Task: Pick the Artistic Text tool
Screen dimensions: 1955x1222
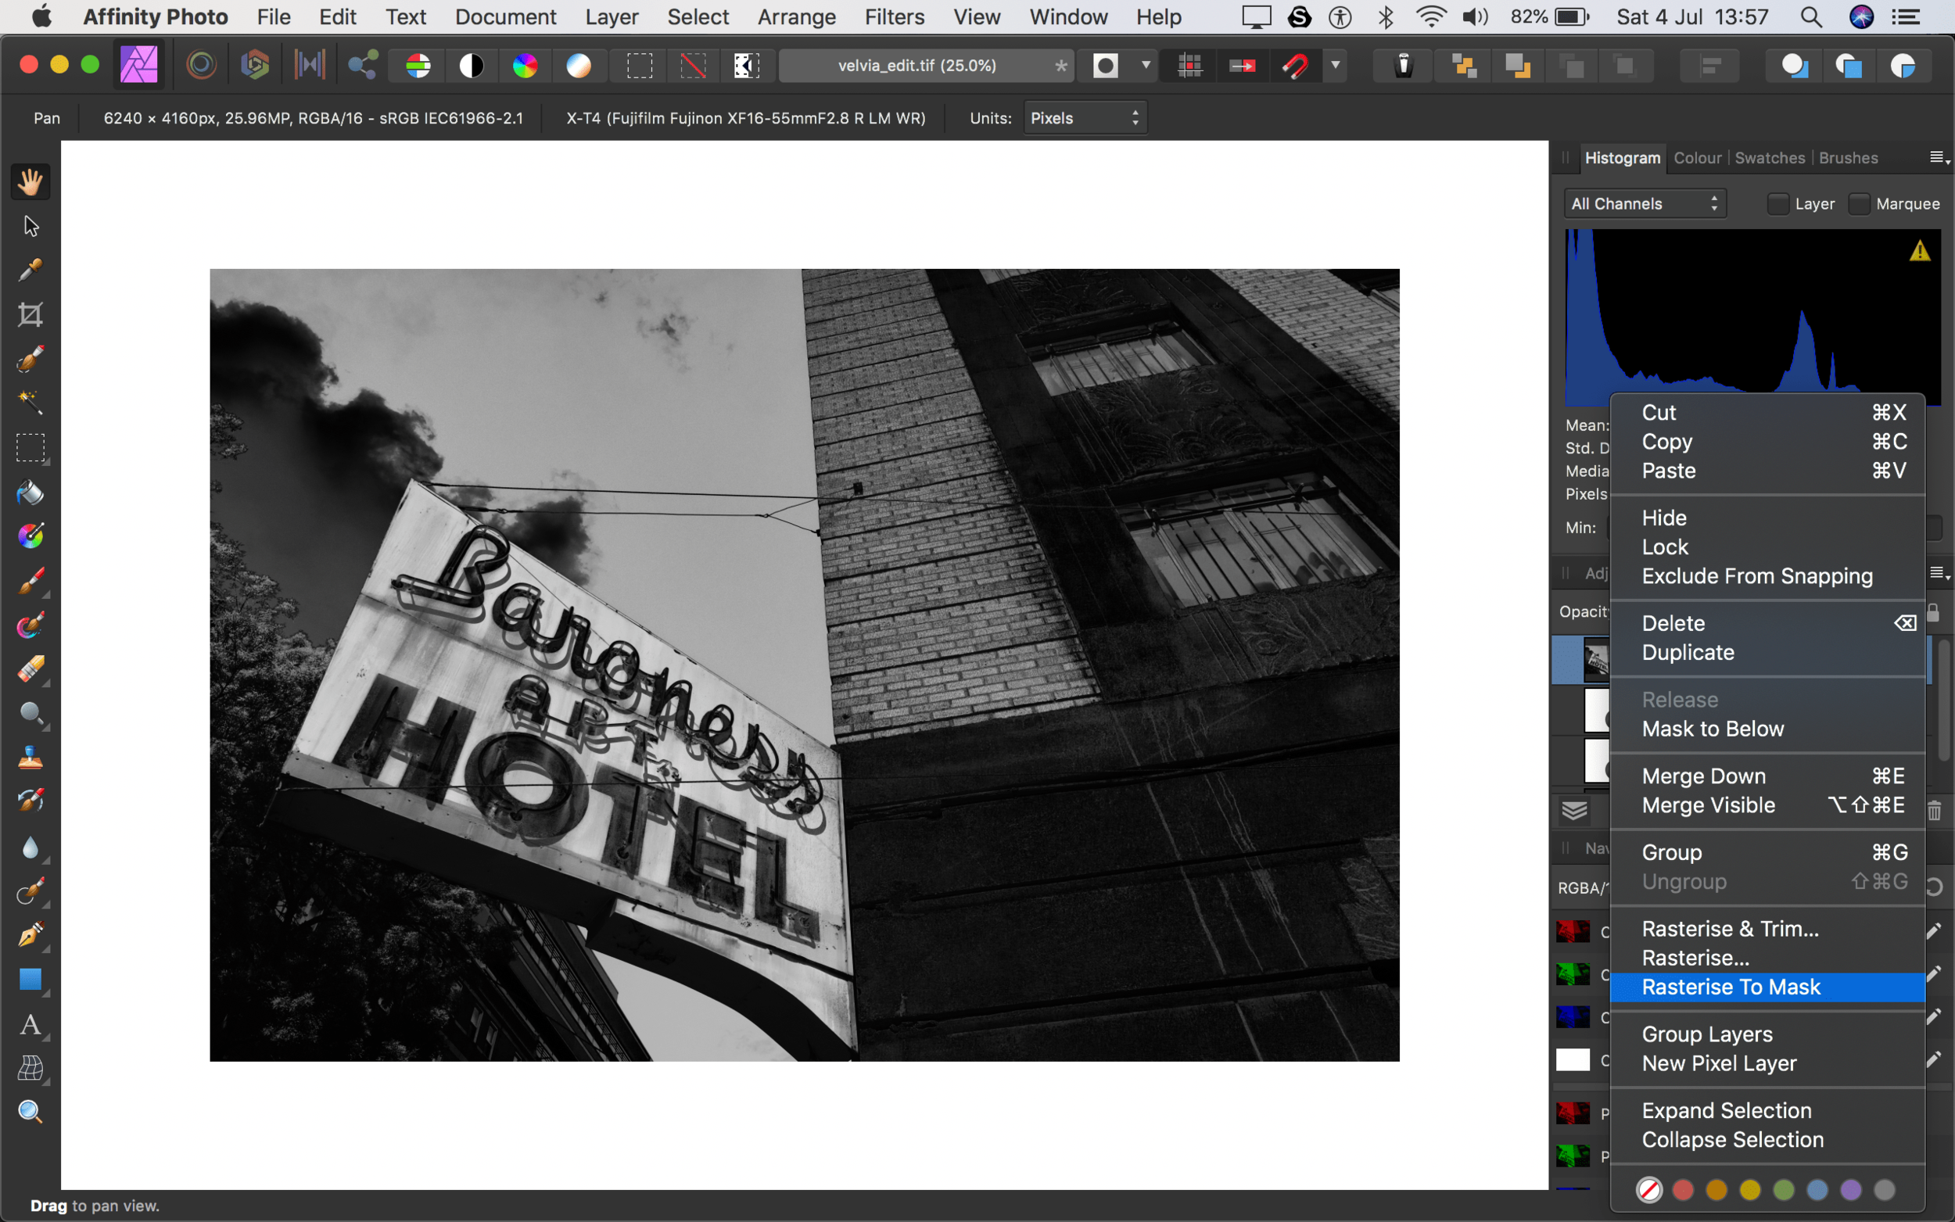Action: (30, 1025)
